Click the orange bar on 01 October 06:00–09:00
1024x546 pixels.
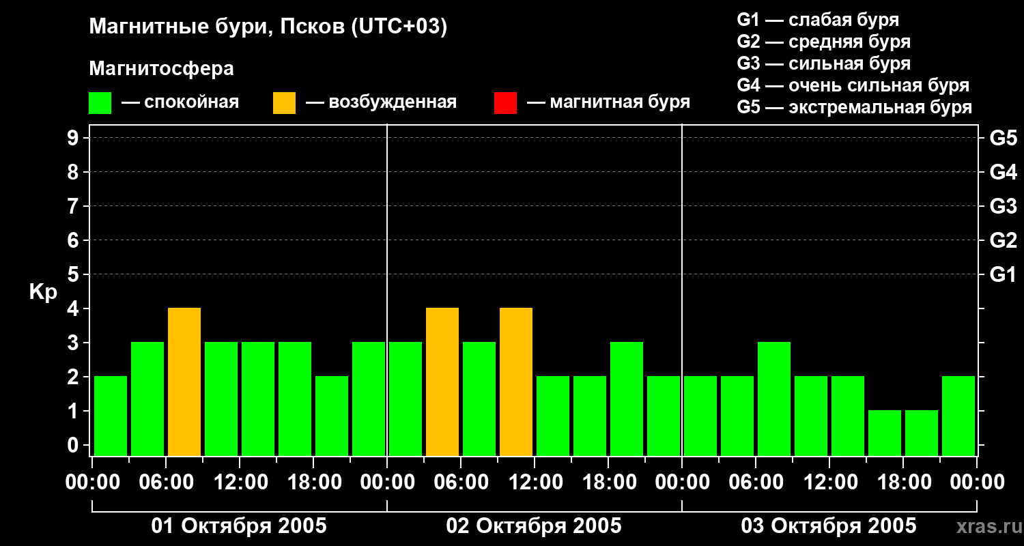[x=184, y=382]
